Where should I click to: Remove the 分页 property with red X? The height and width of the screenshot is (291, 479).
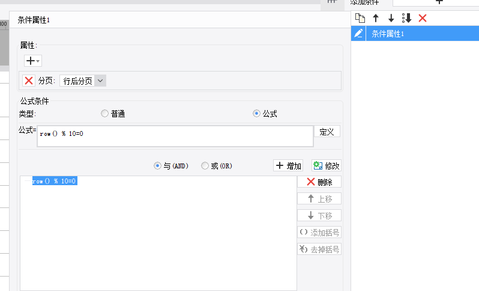(28, 81)
